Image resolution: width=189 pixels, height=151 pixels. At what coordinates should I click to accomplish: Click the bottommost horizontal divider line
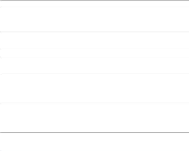(x=95, y=151)
